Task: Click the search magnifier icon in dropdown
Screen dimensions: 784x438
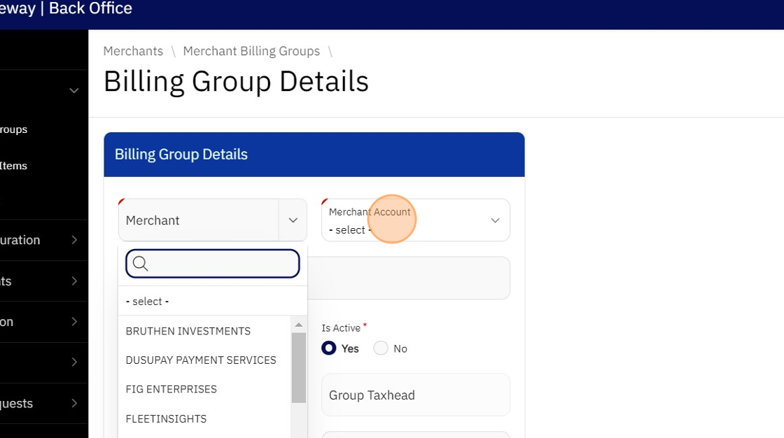Action: [140, 264]
